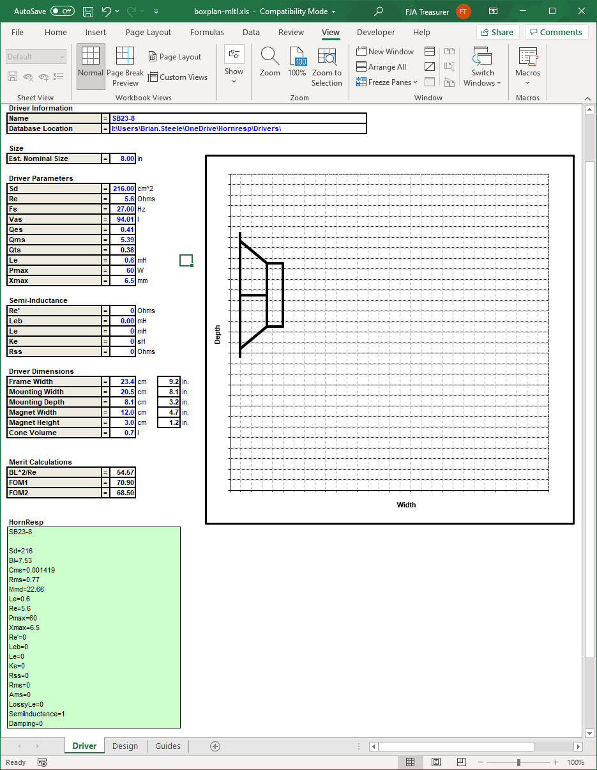Select the Frame Width value 23.4
The width and height of the screenshot is (597, 770).
(x=123, y=381)
